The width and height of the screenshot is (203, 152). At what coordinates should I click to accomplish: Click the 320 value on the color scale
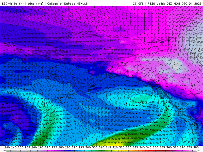coord(115,147)
